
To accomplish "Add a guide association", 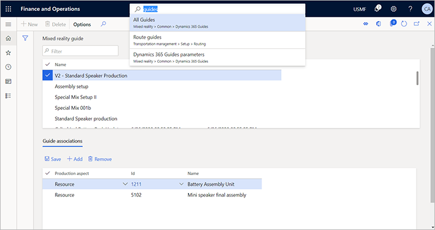I will (75, 159).
